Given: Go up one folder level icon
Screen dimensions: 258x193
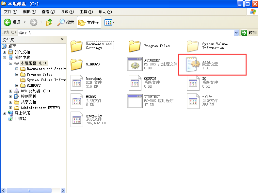Looking at the screenshot, I should (49, 22).
